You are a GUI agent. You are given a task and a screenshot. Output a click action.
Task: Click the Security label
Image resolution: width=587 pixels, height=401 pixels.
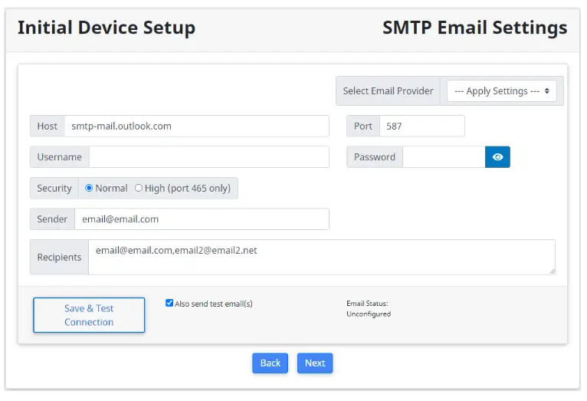(x=54, y=188)
